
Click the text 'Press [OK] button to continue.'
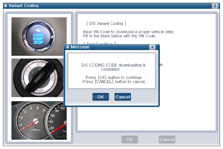pyautogui.click(x=114, y=77)
